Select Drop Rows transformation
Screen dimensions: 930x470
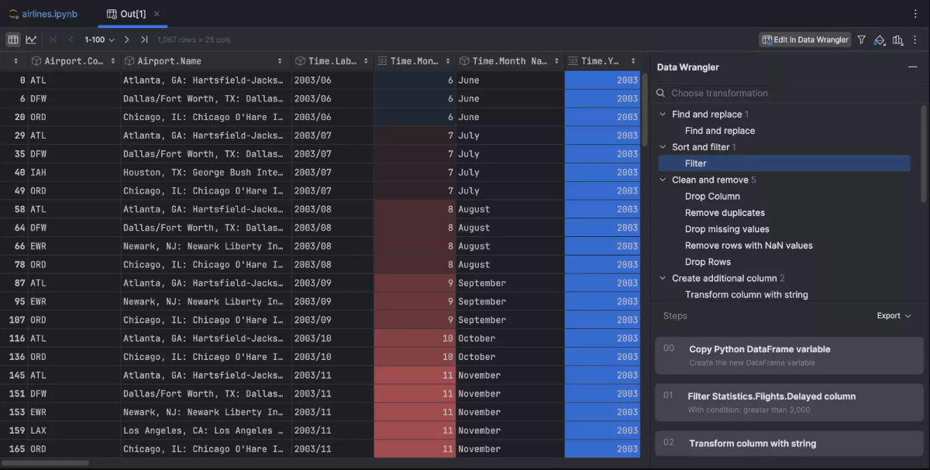[x=708, y=262]
